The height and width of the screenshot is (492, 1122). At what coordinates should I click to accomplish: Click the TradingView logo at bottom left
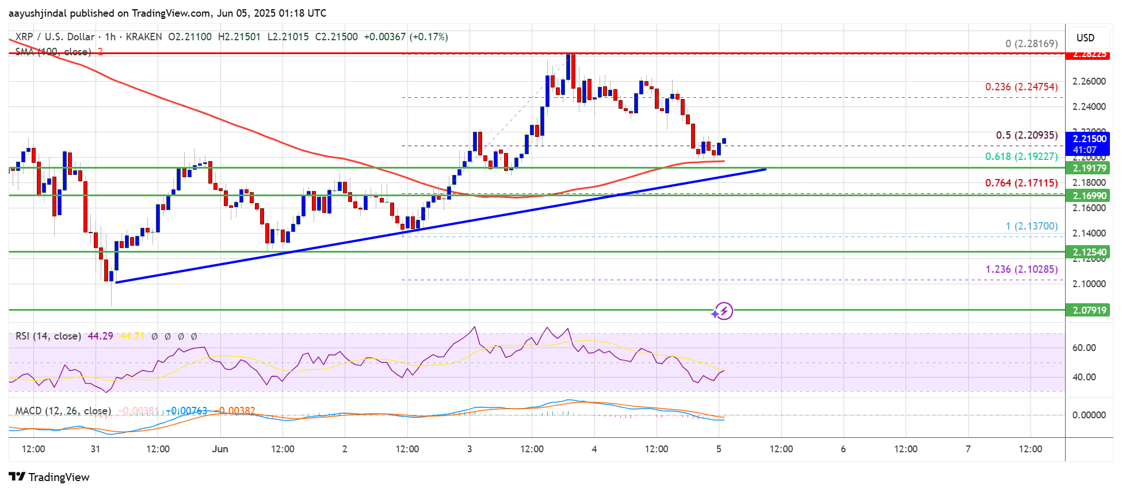(x=49, y=477)
